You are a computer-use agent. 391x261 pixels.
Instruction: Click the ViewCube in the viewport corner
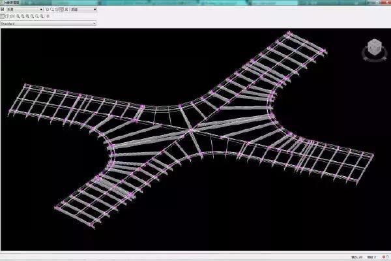(x=374, y=48)
